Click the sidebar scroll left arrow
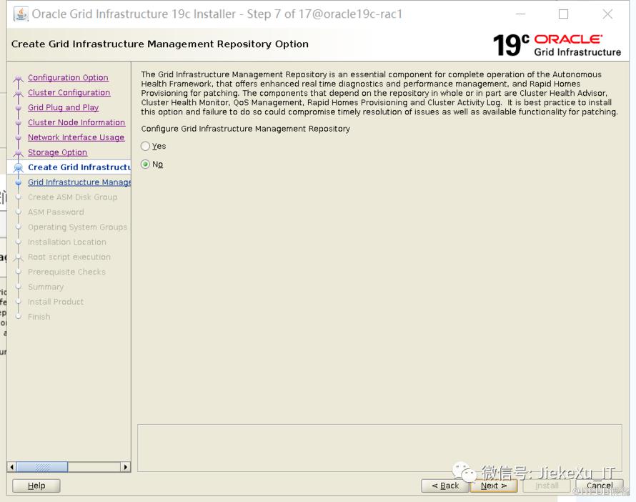Screen dimensions: 636x502 pos(11,467)
